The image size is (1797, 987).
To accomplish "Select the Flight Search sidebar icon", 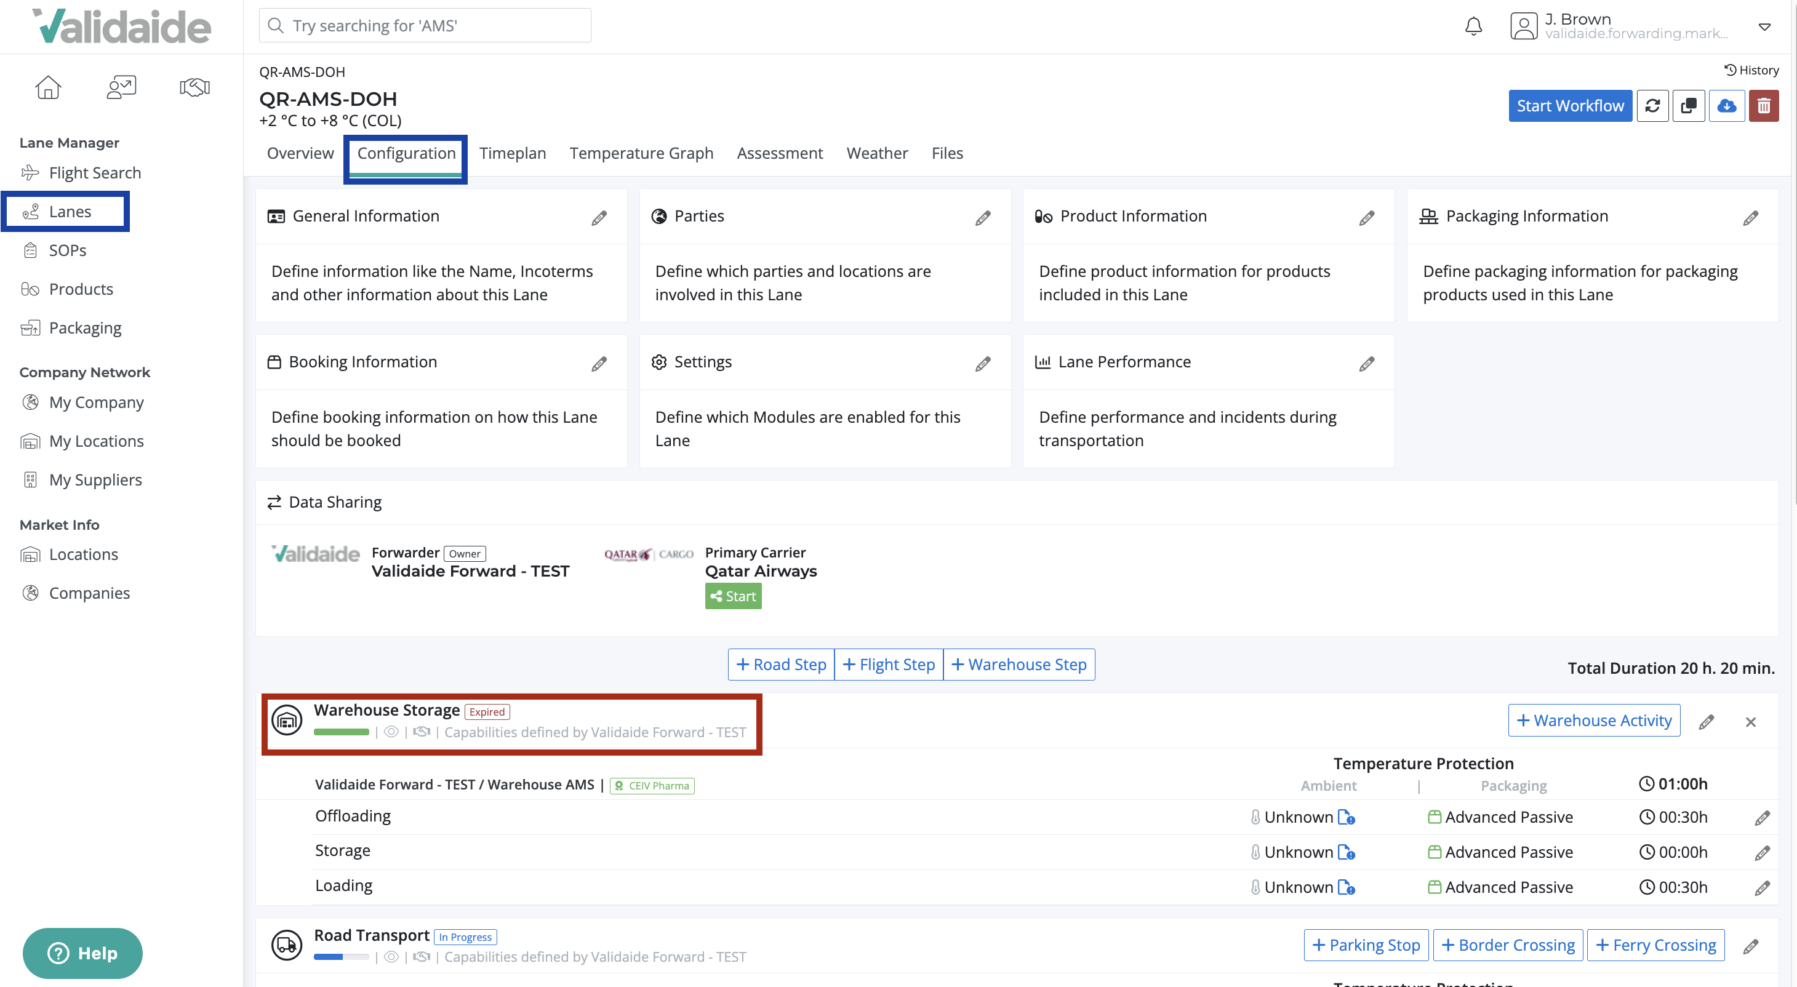I will [x=30, y=172].
